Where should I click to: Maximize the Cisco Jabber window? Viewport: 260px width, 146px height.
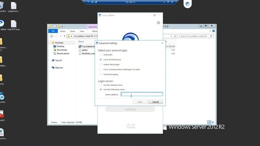(x=154, y=15)
